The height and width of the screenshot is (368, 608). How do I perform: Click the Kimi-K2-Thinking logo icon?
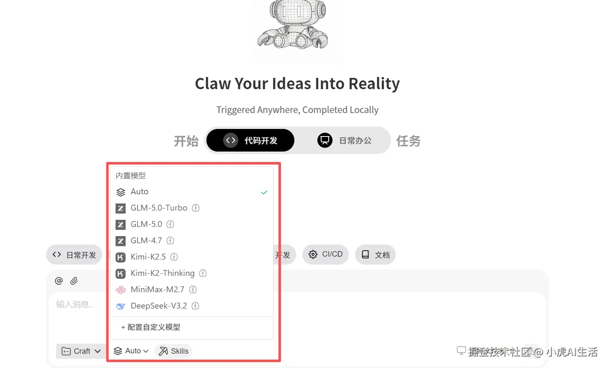click(x=121, y=274)
